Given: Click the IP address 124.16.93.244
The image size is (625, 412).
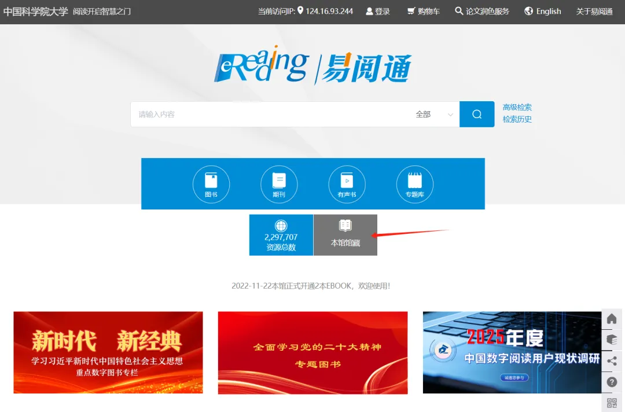Looking at the screenshot, I should click(x=329, y=11).
